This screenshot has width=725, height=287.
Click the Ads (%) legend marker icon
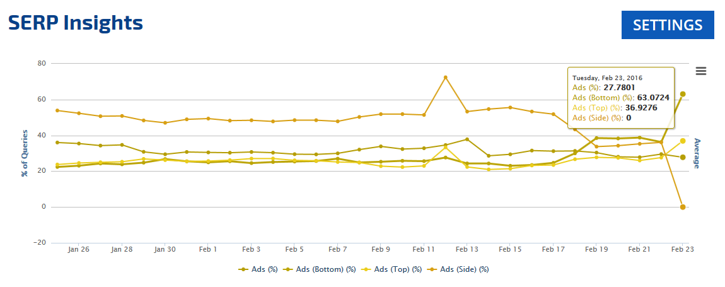pos(243,269)
